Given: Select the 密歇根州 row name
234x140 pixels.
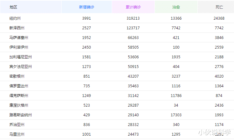Looking at the screenshot, I should click(x=17, y=76).
